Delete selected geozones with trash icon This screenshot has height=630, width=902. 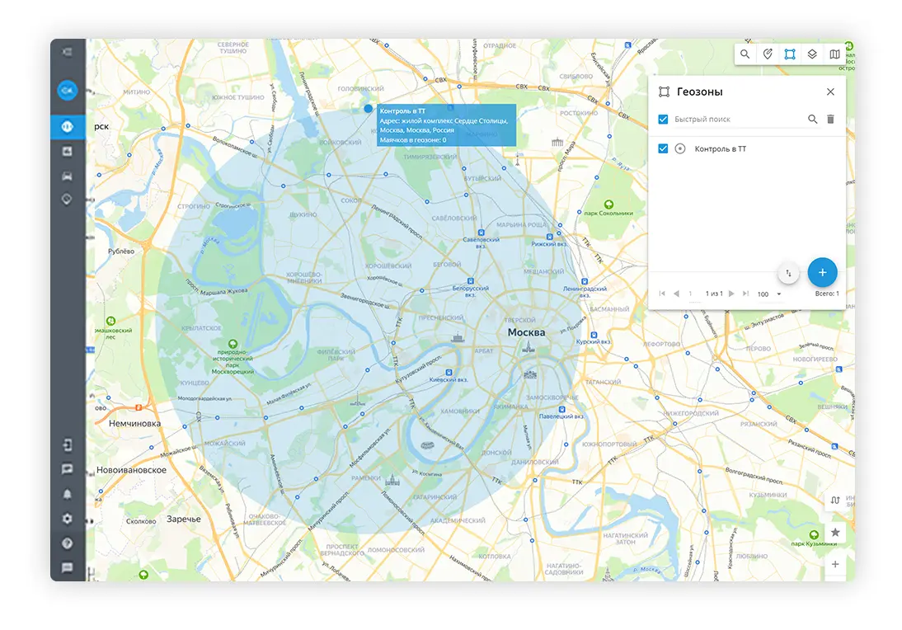click(830, 120)
